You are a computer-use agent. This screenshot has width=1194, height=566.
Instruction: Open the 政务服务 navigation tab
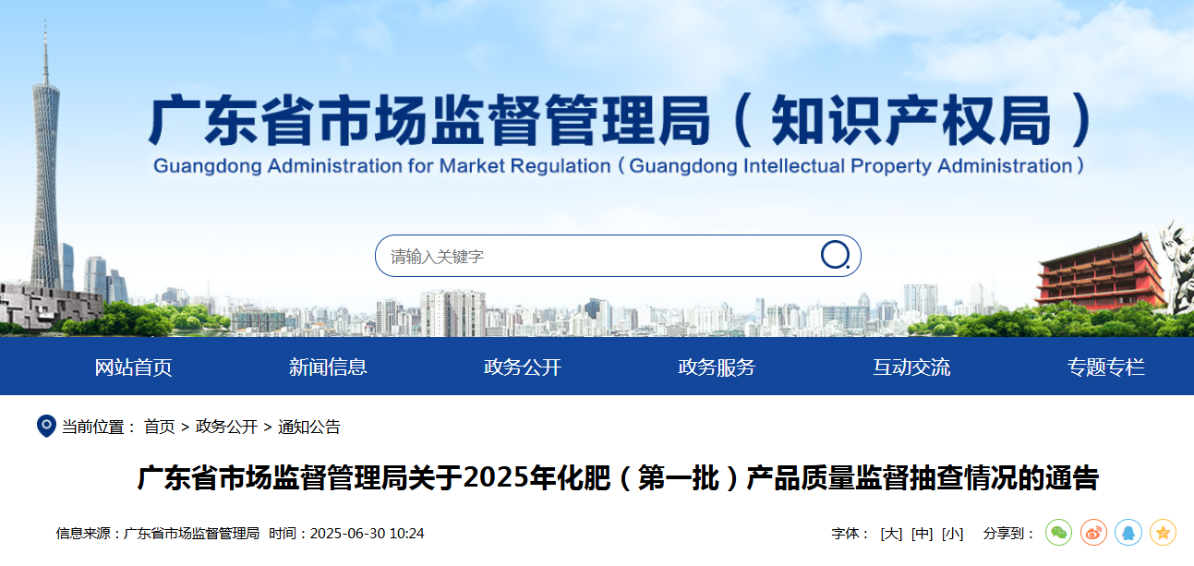(717, 367)
